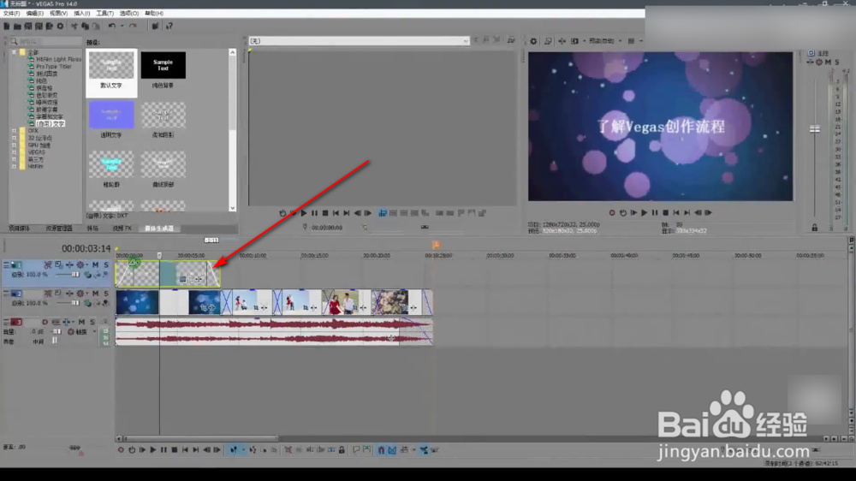This screenshot has width=856, height=481.
Task: Switch to the 资源管理器 tab
Action: tap(58, 229)
